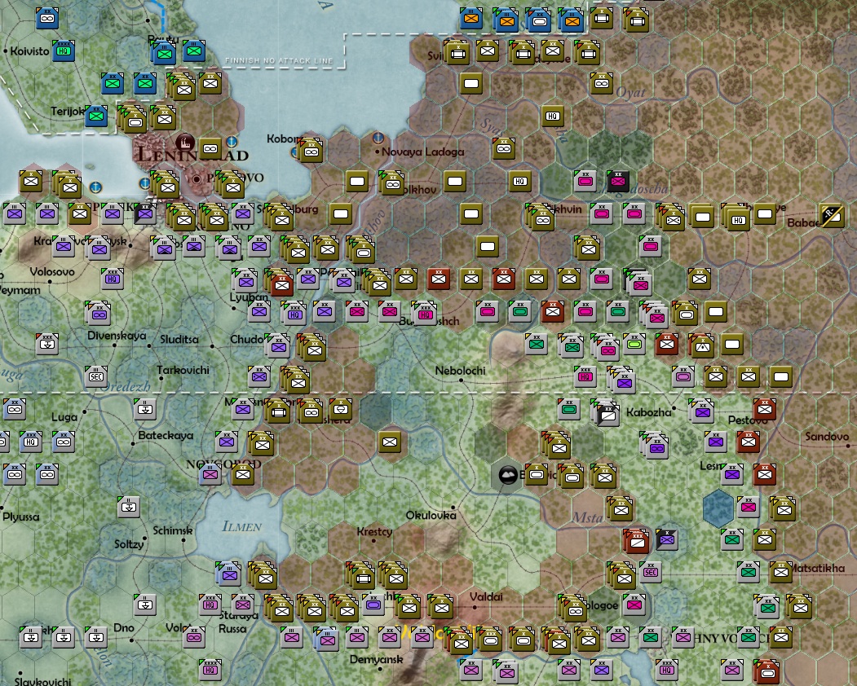
Task: Click the Leningrad factory icon
Action: pyautogui.click(x=185, y=143)
